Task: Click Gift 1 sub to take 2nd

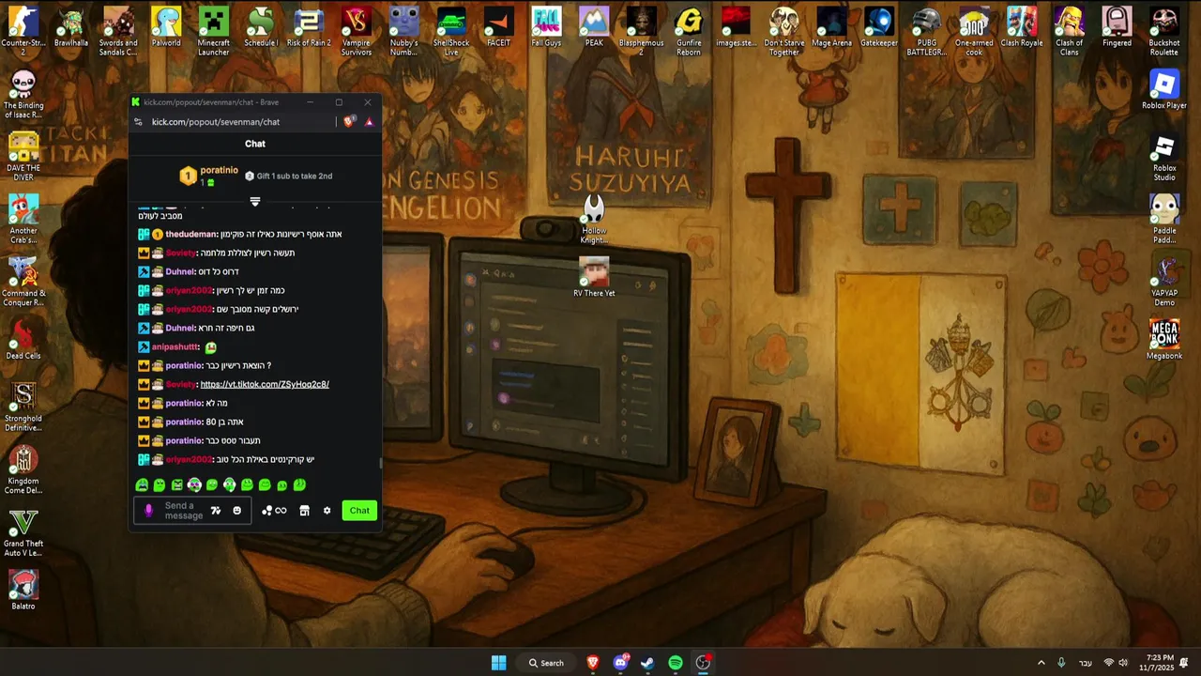Action: (x=289, y=176)
